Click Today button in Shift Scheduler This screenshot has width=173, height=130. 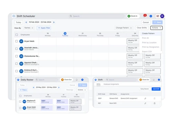(x=18, y=22)
